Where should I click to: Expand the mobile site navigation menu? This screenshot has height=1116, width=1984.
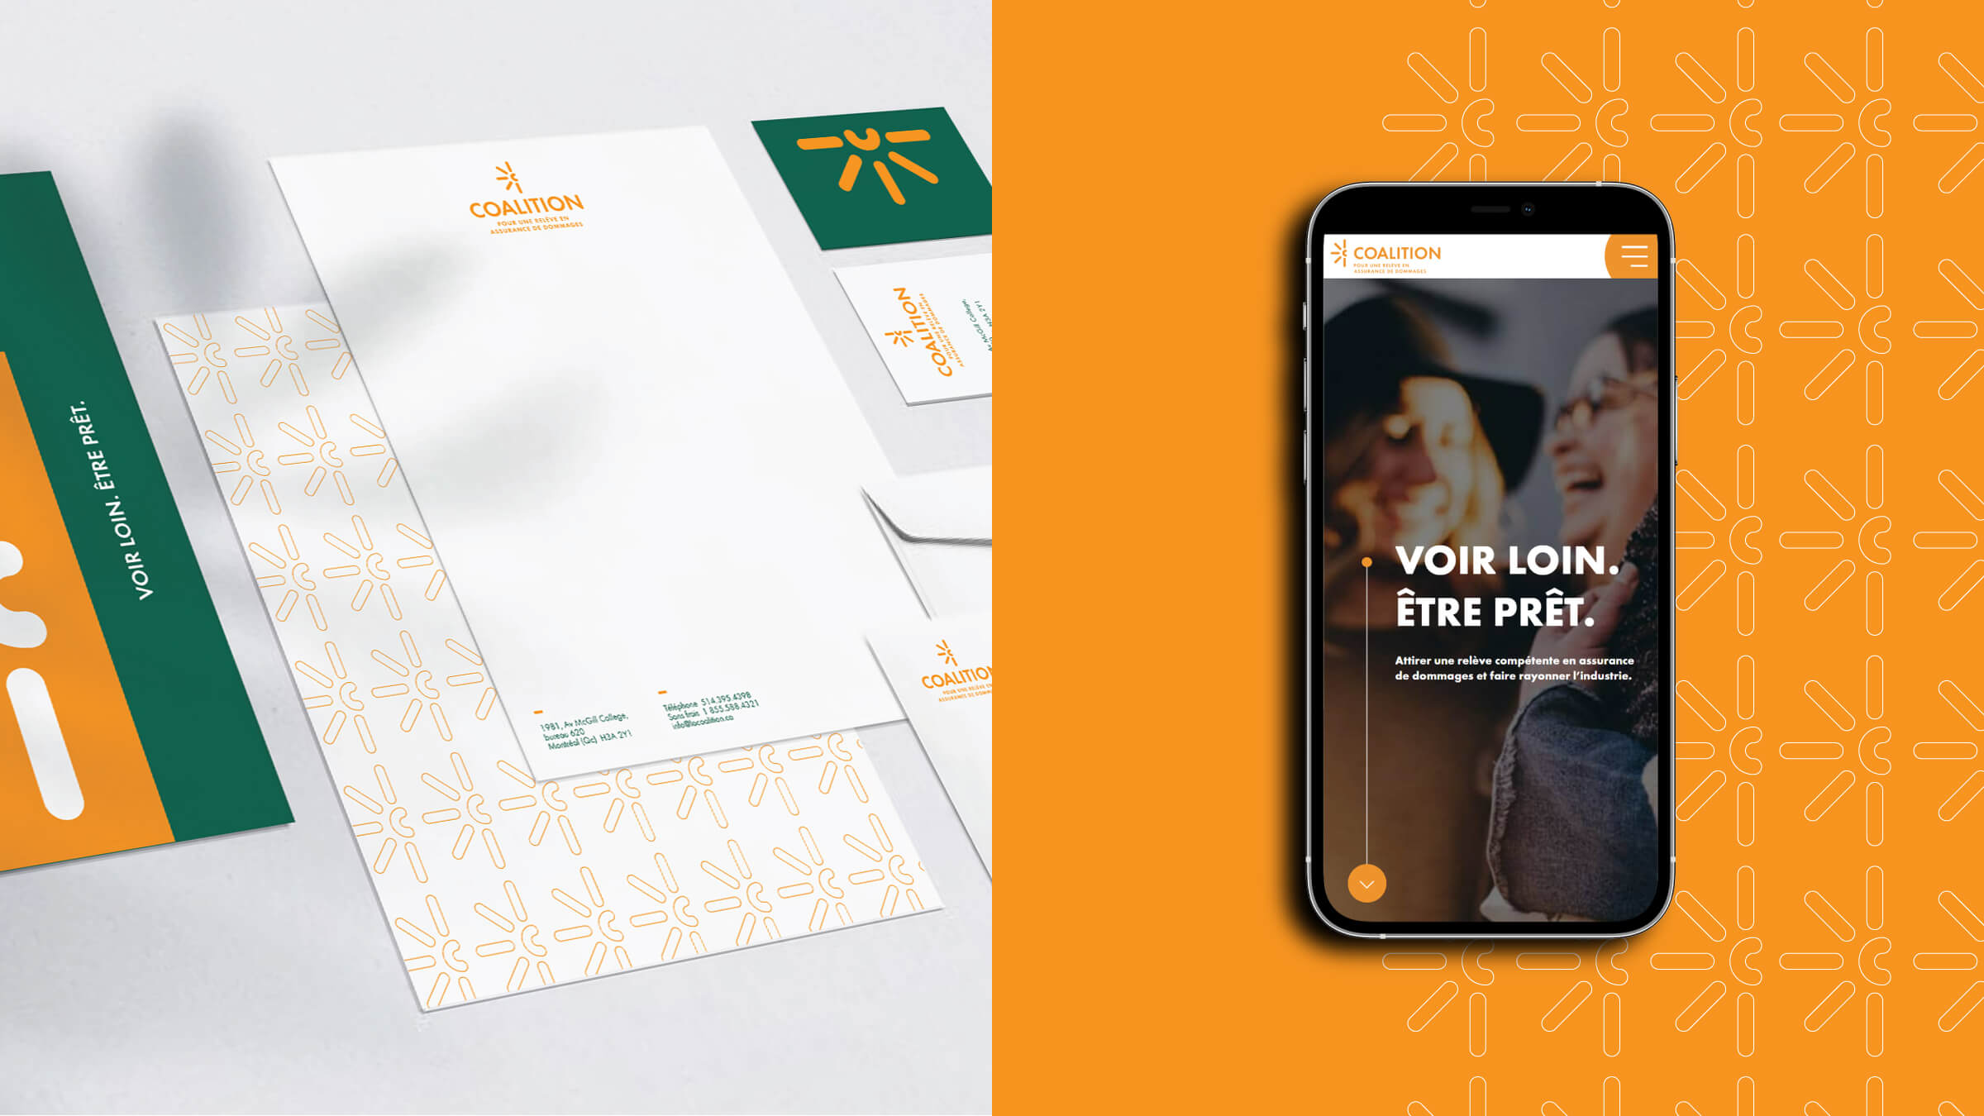[1633, 255]
